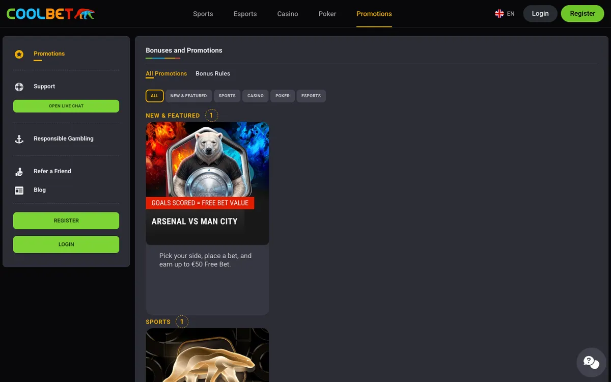Image resolution: width=611 pixels, height=382 pixels.
Task: Switch to the Bonus Rules tab
Action: point(213,73)
